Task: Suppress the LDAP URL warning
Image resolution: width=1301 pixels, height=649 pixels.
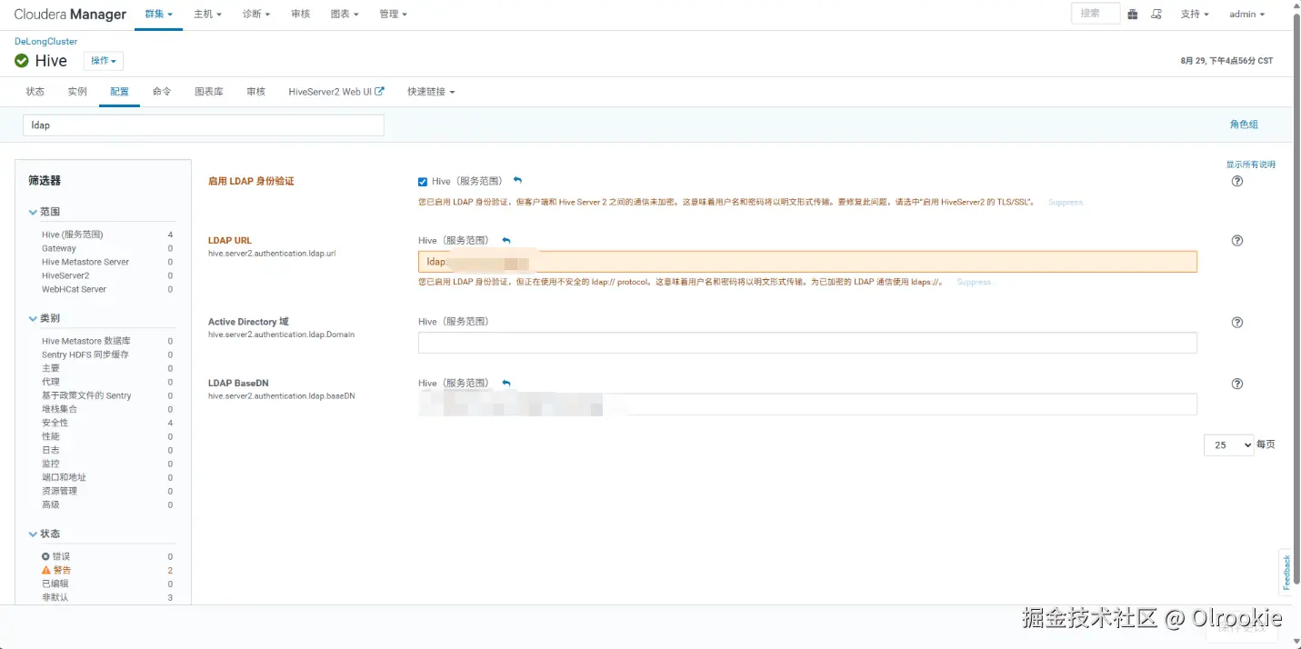Action: [x=974, y=282]
